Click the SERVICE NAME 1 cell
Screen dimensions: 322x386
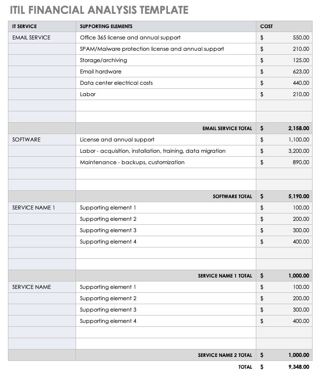[x=34, y=208]
